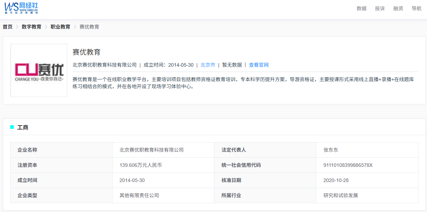
Task: Select the 张东东 table cell
Action: click(367, 150)
